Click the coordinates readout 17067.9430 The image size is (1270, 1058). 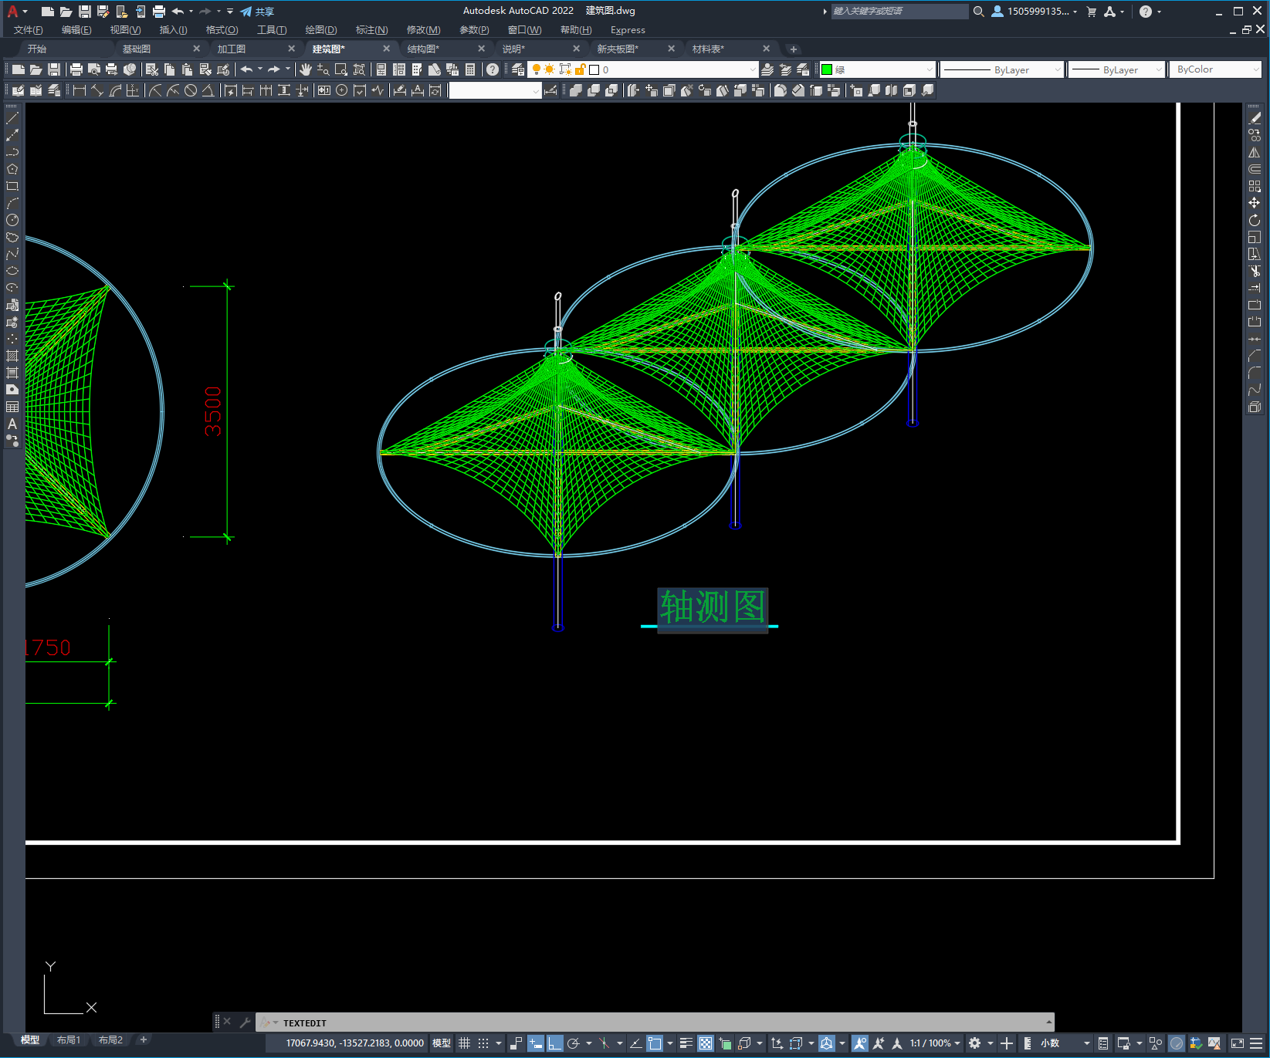click(354, 1043)
